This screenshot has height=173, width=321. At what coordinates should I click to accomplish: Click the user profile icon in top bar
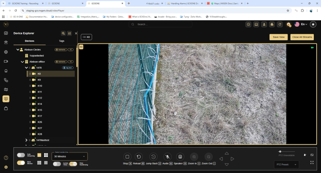coord(264,25)
